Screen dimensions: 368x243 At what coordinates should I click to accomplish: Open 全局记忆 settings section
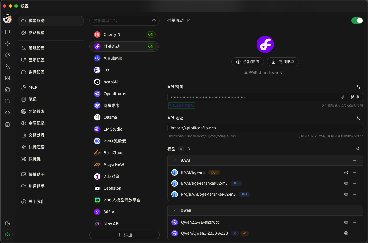click(x=51, y=123)
